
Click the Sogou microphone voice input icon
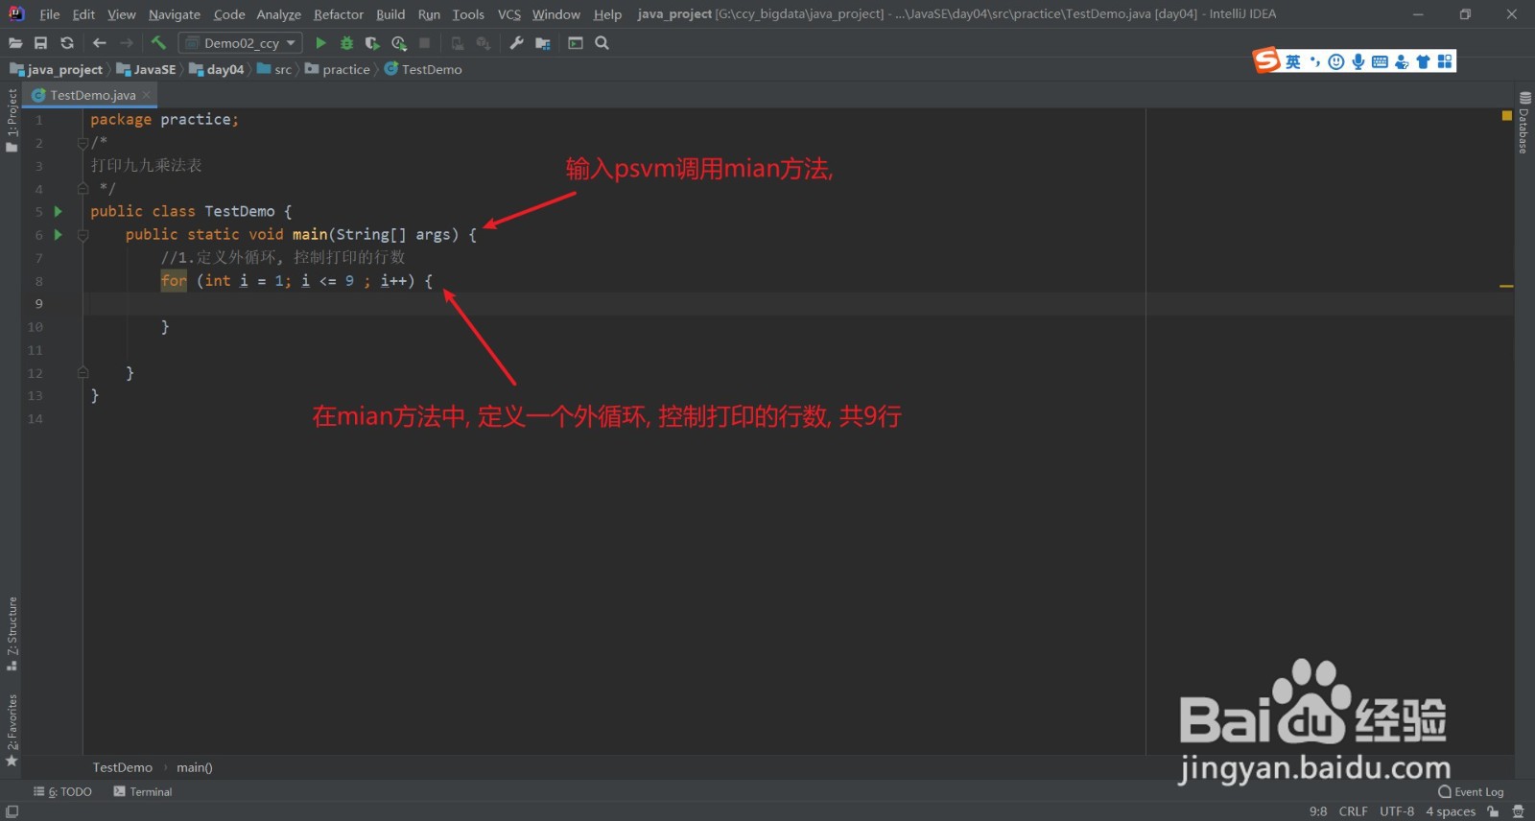pos(1358,61)
